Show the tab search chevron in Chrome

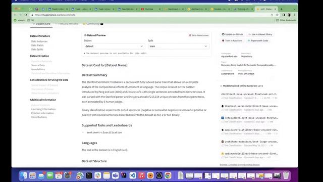[x=294, y=9]
